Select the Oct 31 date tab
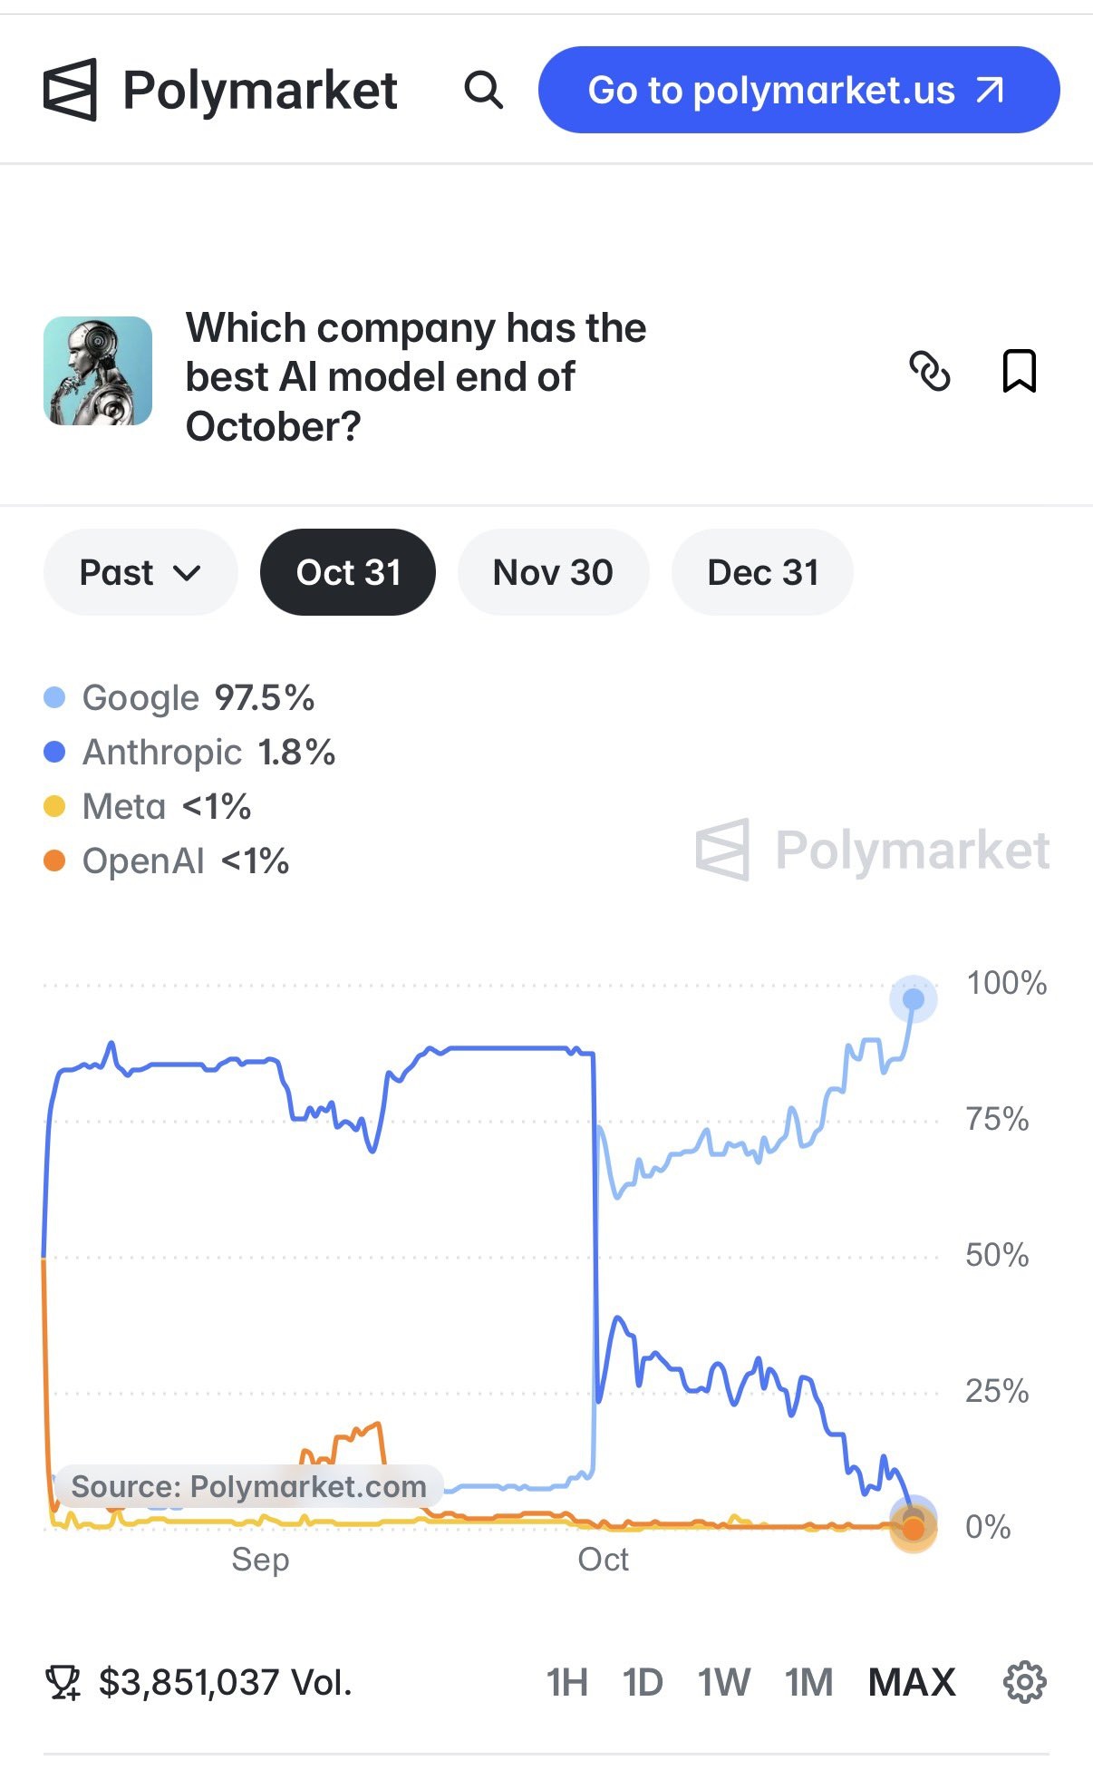1093x1770 pixels. tap(348, 572)
